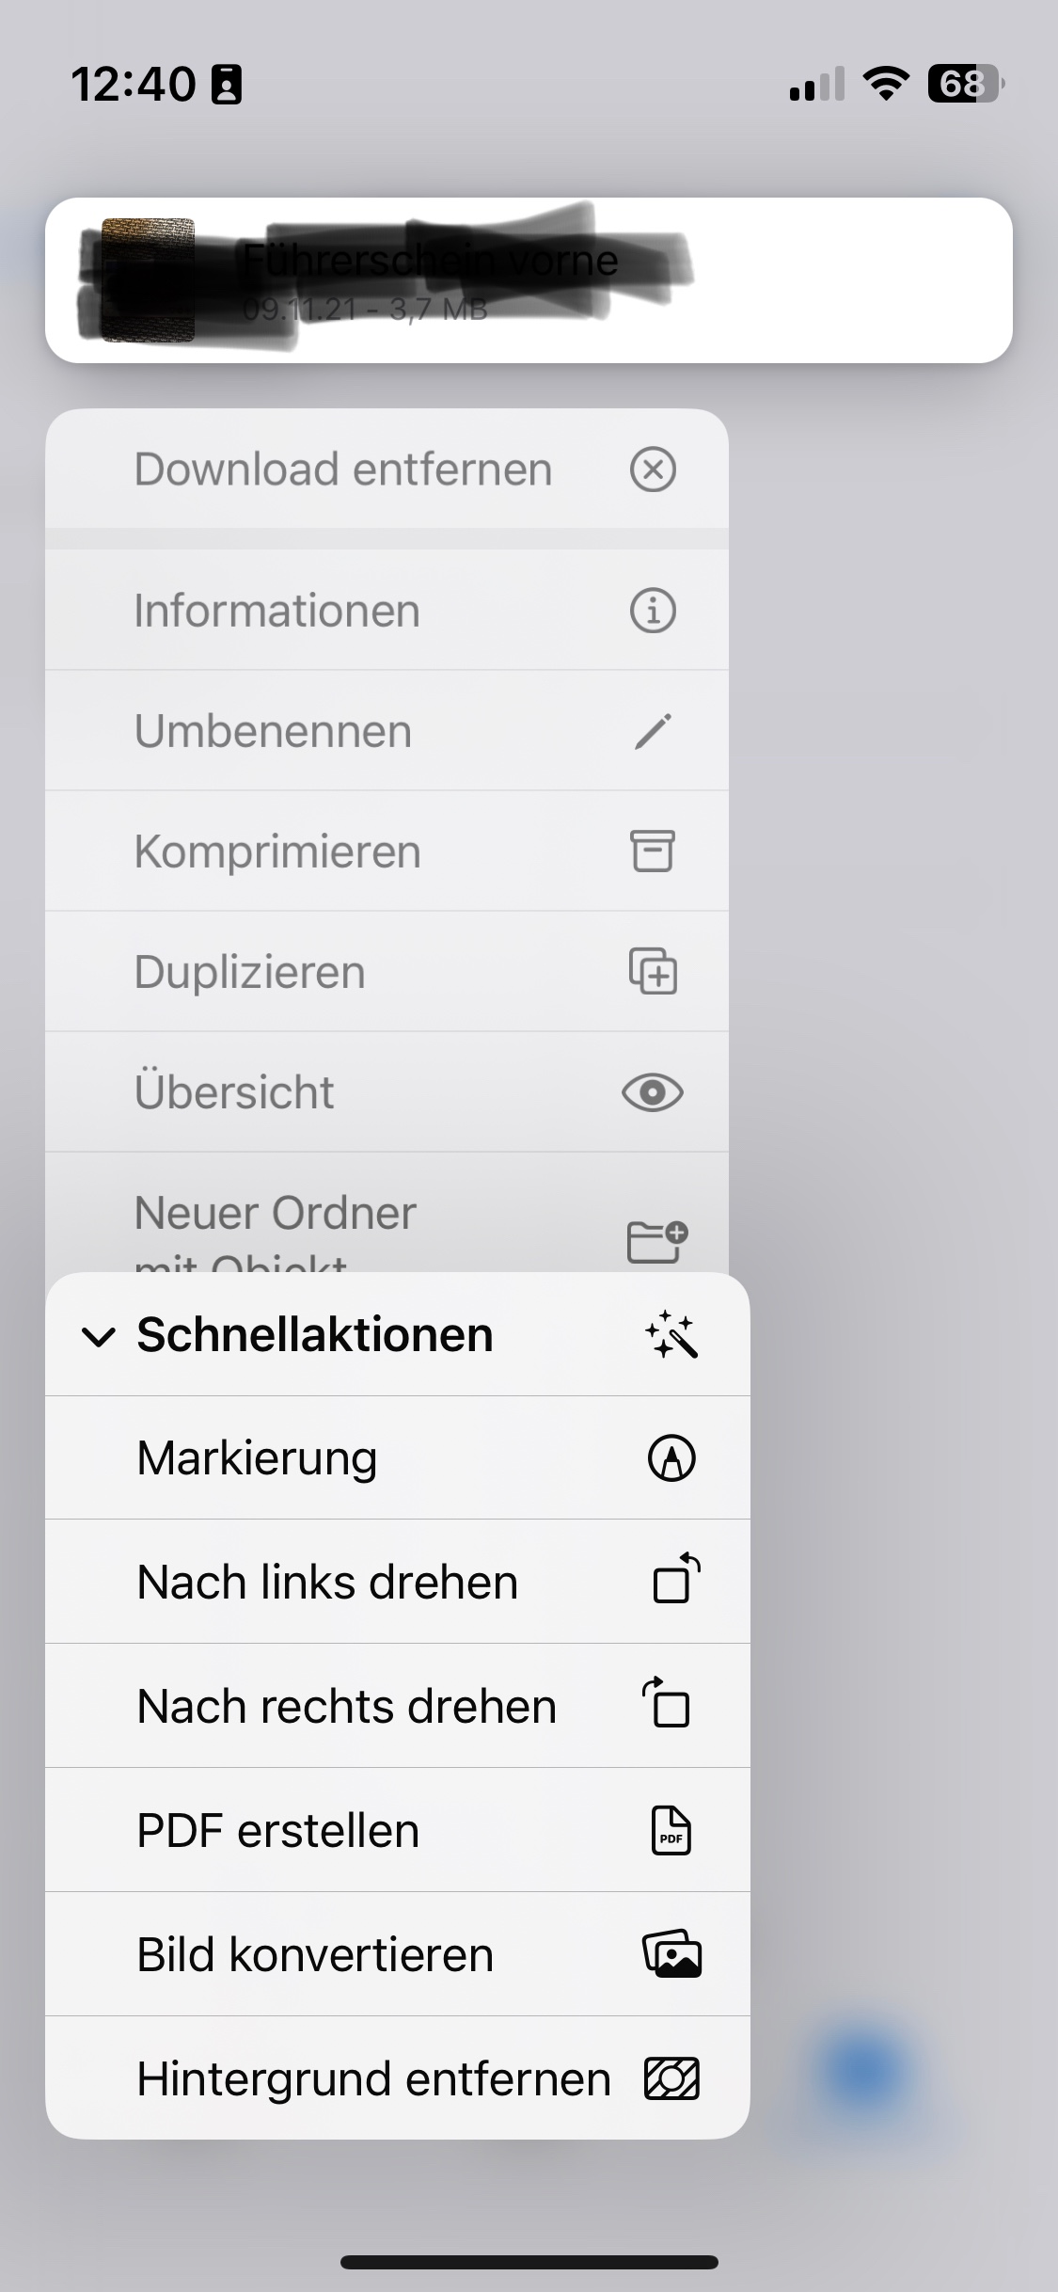Tap the rotate-right icon

click(667, 1702)
